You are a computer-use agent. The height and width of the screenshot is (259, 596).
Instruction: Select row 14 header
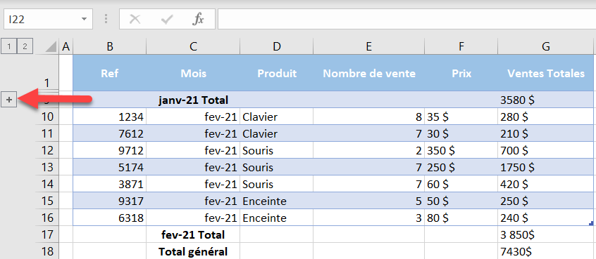coord(47,184)
